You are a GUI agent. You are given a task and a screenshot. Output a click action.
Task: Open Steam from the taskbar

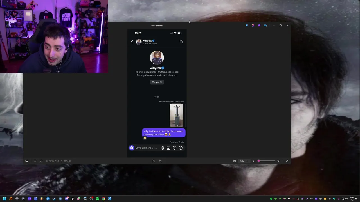[54, 199]
